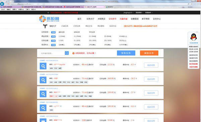The height and width of the screenshot is (122, 201).
Task: Select the blue 全部 option in the 任务类型 row
Action: [x=53, y=32]
